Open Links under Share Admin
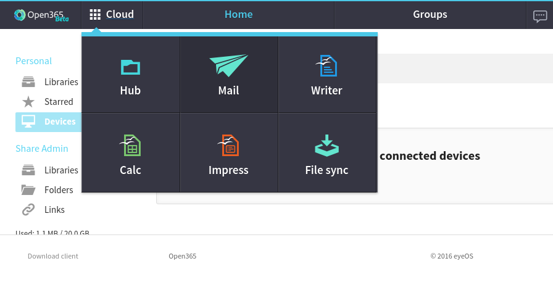This screenshot has height=282, width=553. click(55, 210)
